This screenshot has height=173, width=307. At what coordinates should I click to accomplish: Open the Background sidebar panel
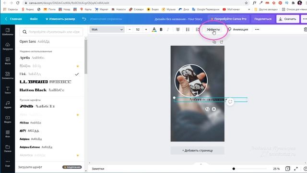tap(8, 134)
